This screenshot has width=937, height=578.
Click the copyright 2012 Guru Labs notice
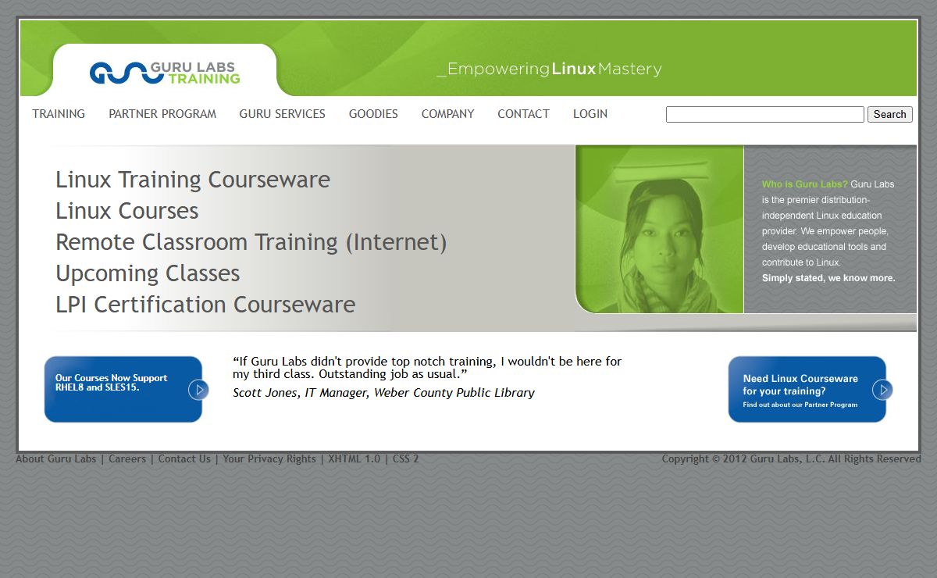791,459
